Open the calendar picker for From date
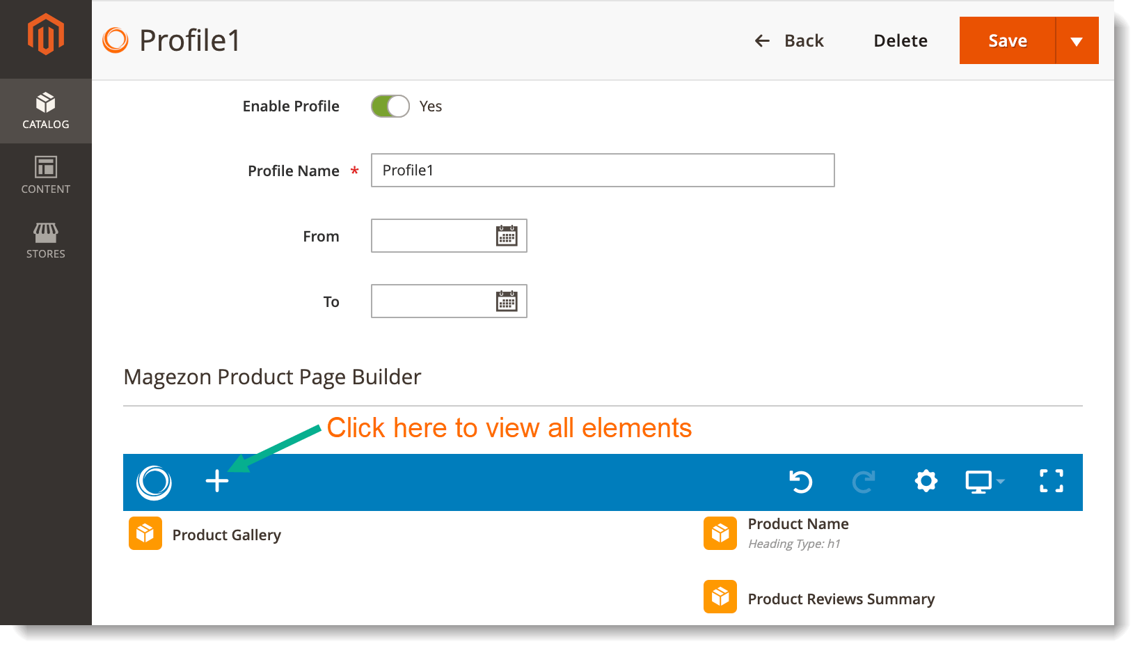Image resolution: width=1142 pixels, height=653 pixels. 507,235
